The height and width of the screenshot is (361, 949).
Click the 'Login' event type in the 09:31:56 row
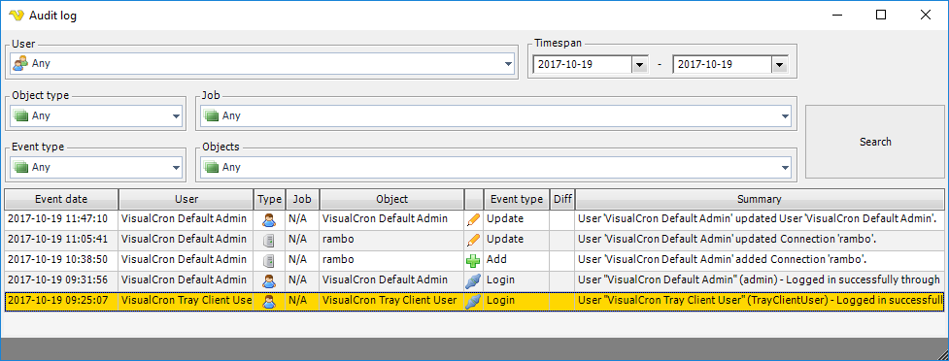(500, 280)
